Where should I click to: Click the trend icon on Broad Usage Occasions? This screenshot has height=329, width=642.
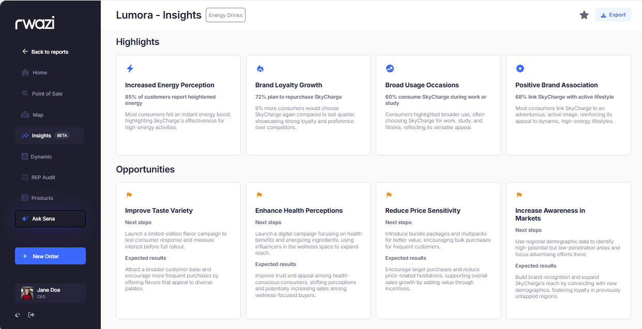pos(390,68)
